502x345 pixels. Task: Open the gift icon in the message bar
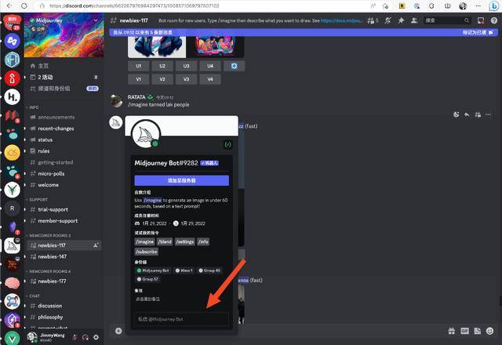[452, 331]
